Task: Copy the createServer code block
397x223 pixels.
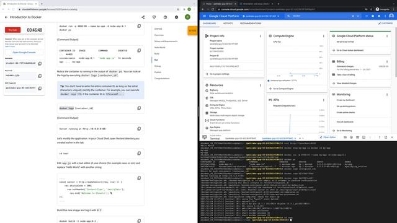Action: point(139,178)
